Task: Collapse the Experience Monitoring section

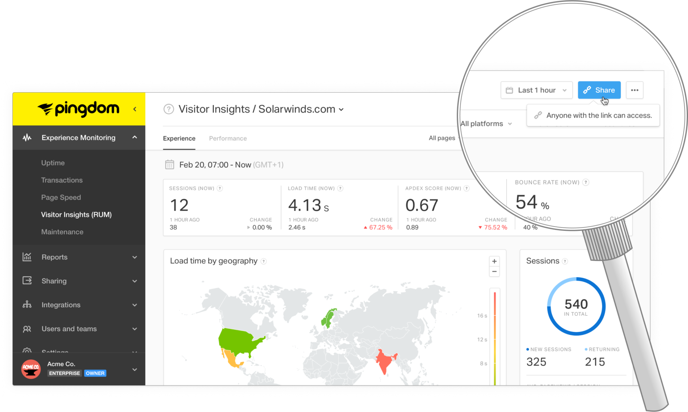Action: pyautogui.click(x=135, y=138)
